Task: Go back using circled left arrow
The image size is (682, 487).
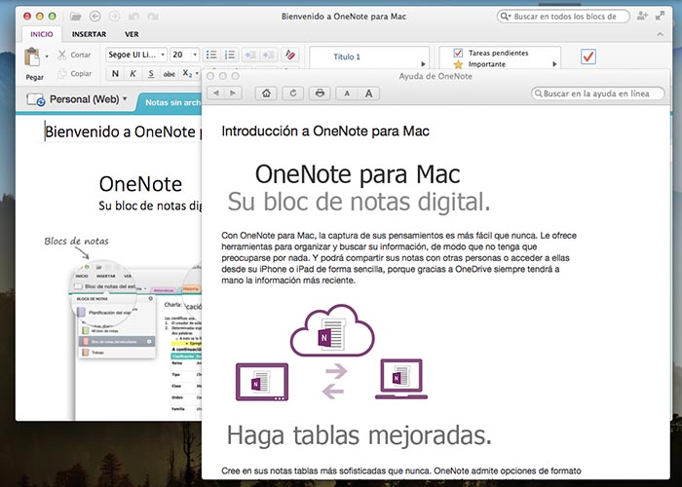Action: tap(95, 17)
